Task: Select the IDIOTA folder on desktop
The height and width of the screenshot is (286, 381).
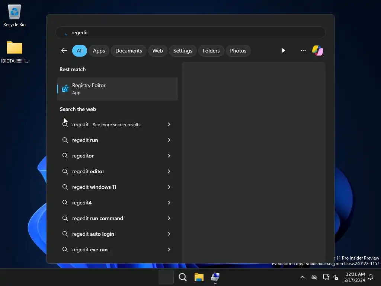Action: coord(15,52)
